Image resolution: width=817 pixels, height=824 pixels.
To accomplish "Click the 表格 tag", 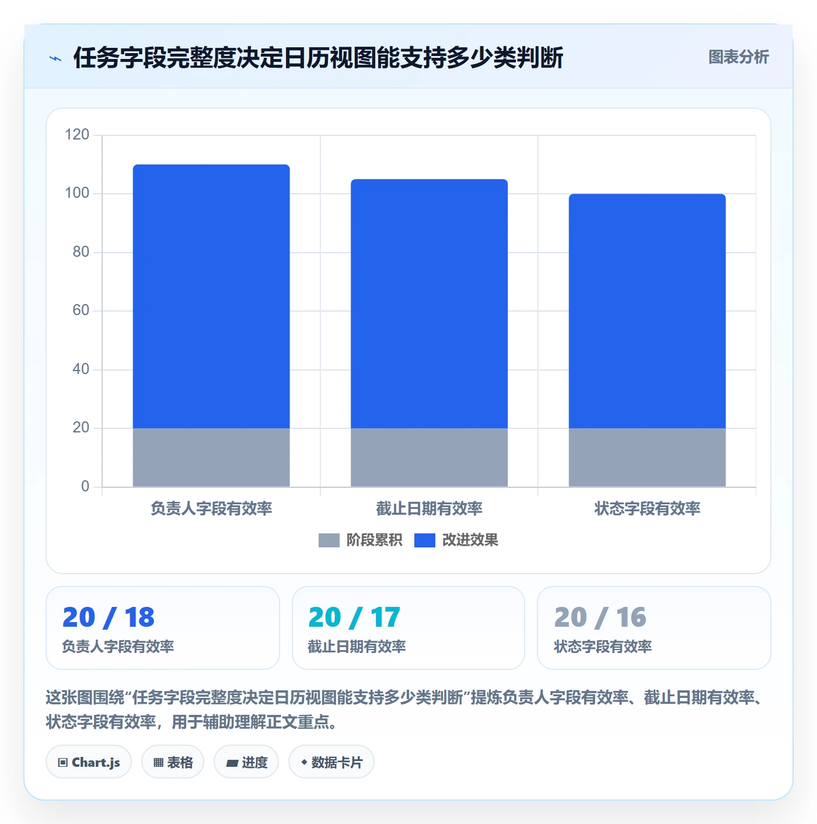I will tap(173, 762).
